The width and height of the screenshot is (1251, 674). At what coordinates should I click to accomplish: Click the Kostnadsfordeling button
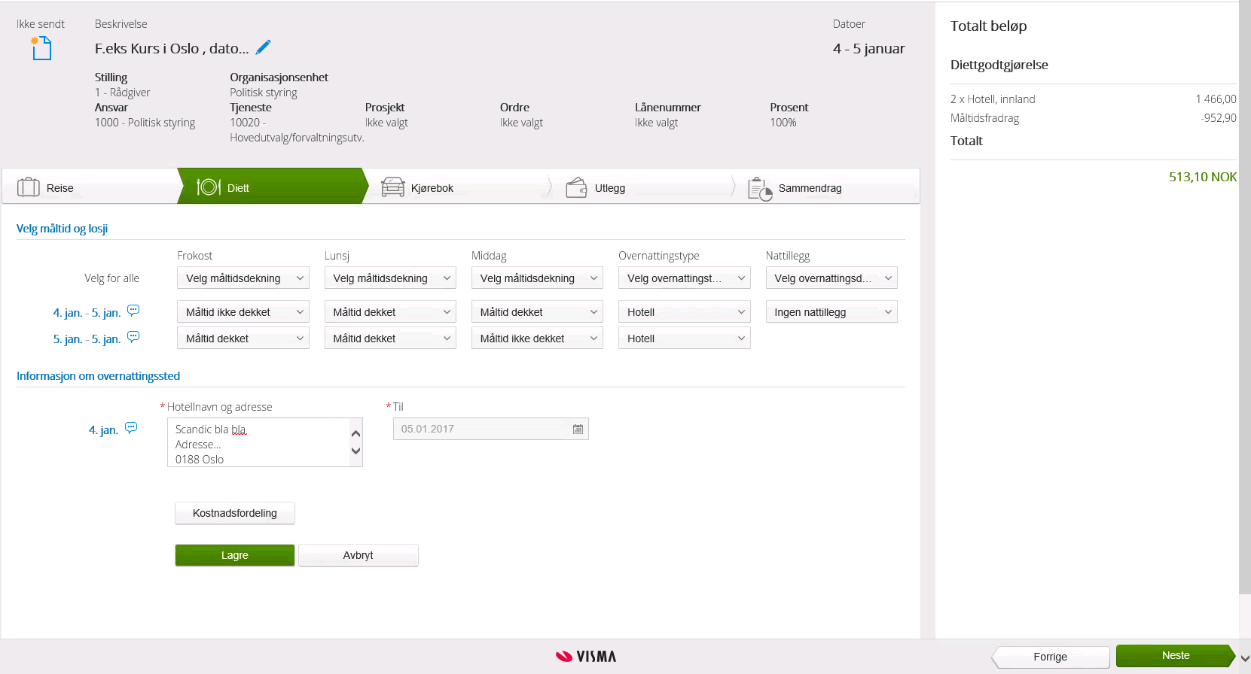pyautogui.click(x=235, y=513)
